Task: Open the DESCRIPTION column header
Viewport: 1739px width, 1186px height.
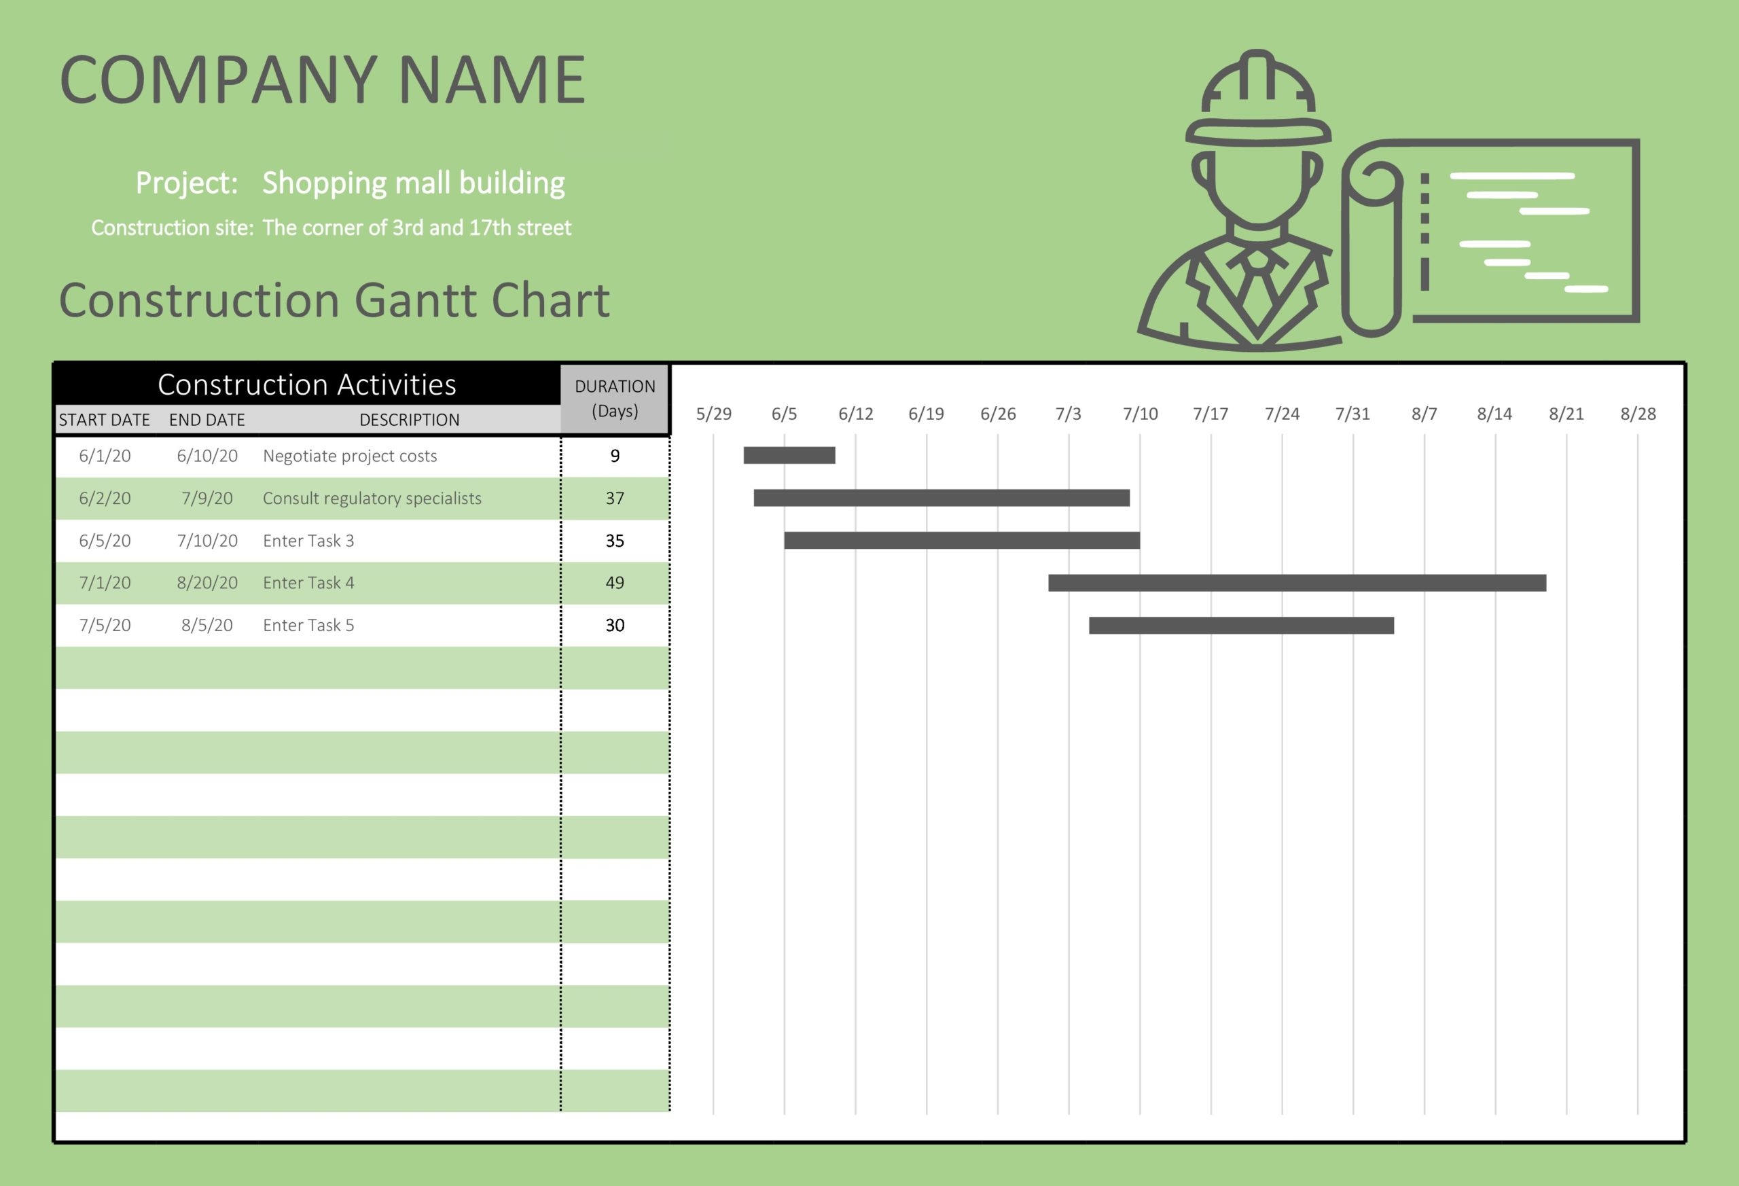Action: [x=408, y=420]
